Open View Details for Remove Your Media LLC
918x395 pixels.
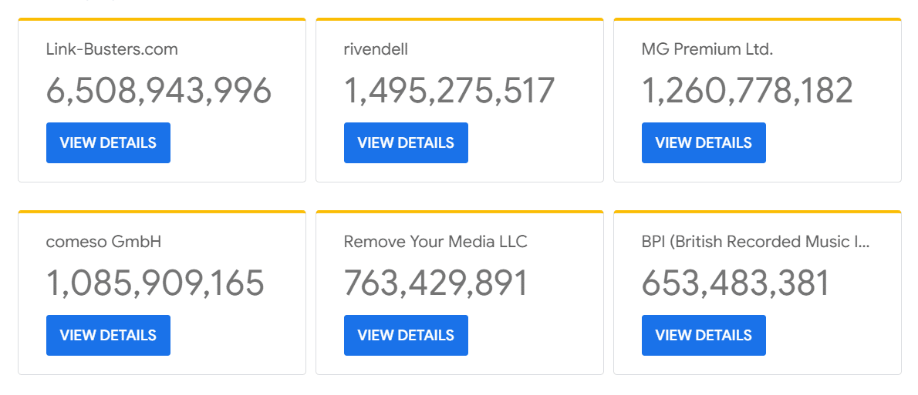pos(406,336)
